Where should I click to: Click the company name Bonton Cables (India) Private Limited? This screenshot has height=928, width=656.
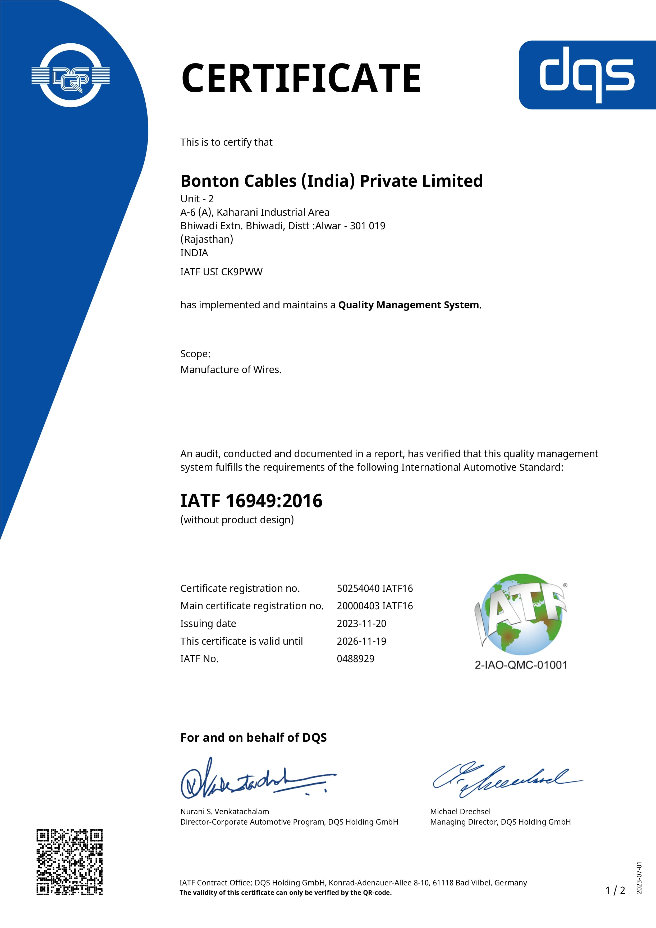(x=331, y=181)
